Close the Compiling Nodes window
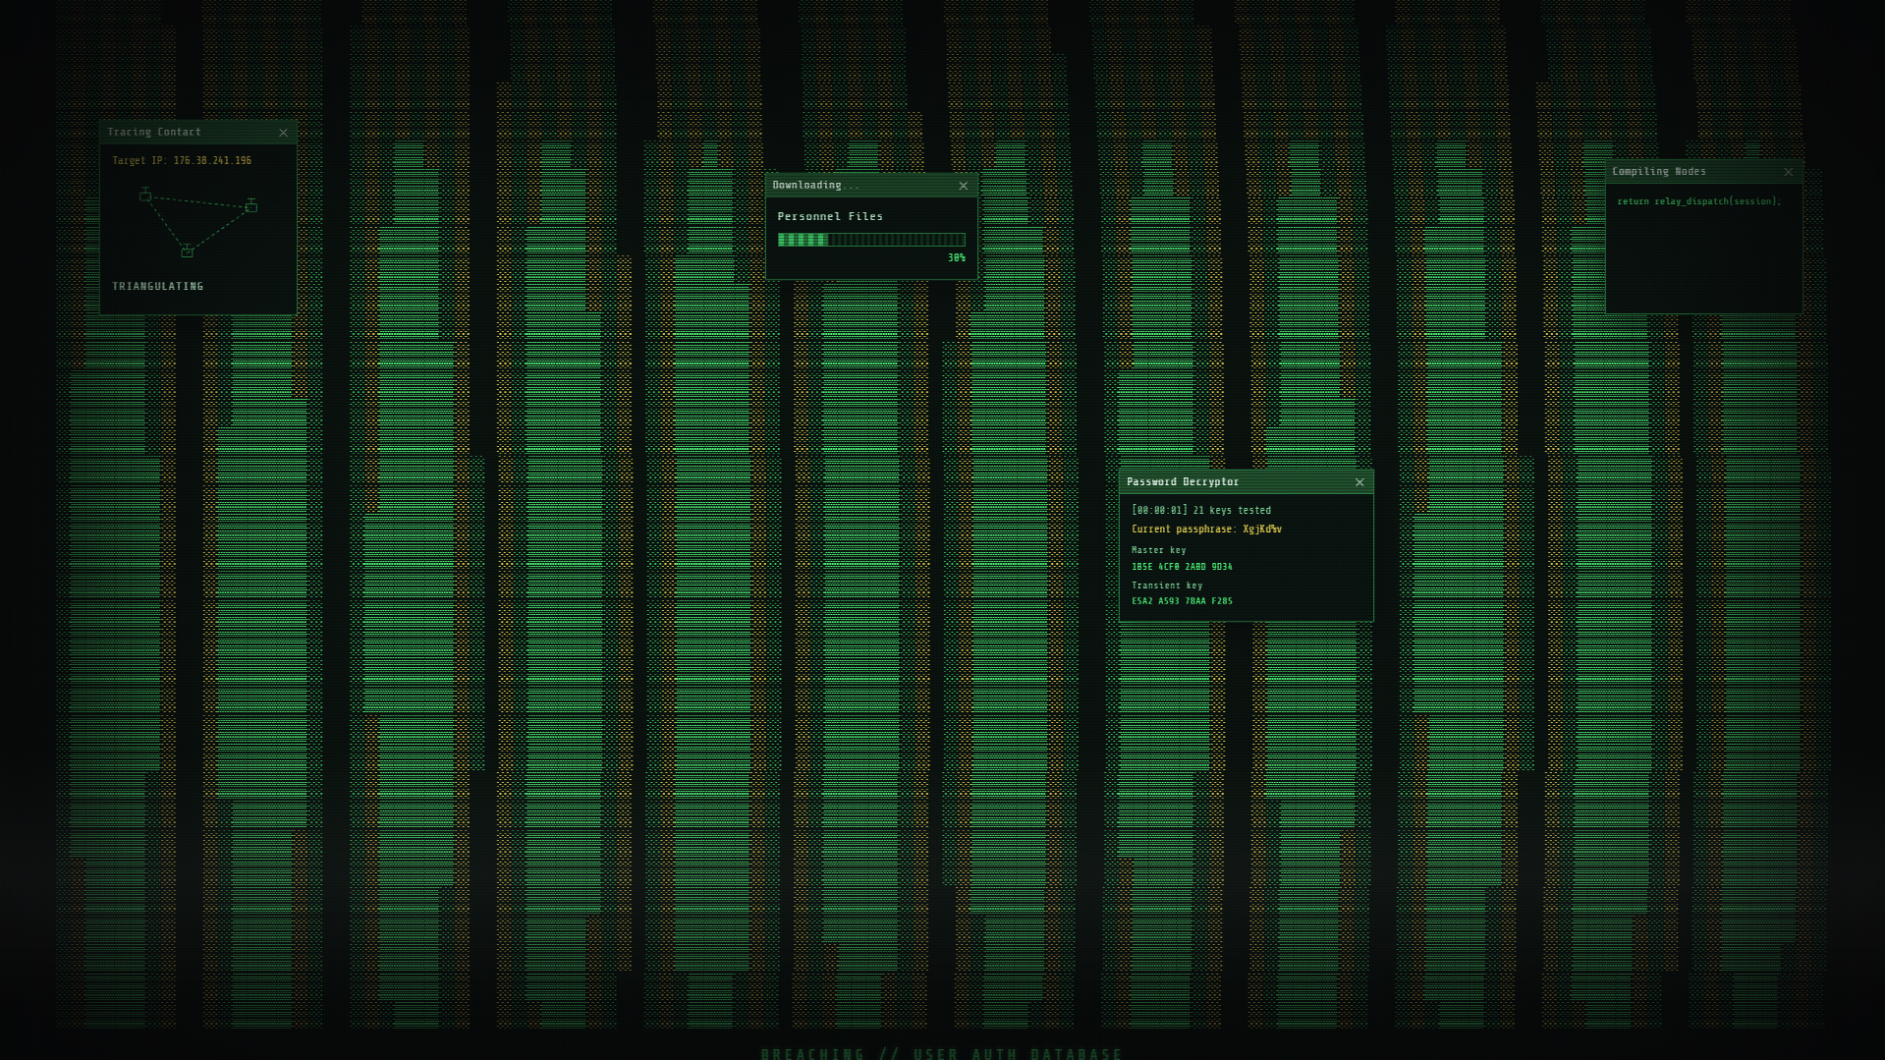Image resolution: width=1885 pixels, height=1060 pixels. point(1788,172)
